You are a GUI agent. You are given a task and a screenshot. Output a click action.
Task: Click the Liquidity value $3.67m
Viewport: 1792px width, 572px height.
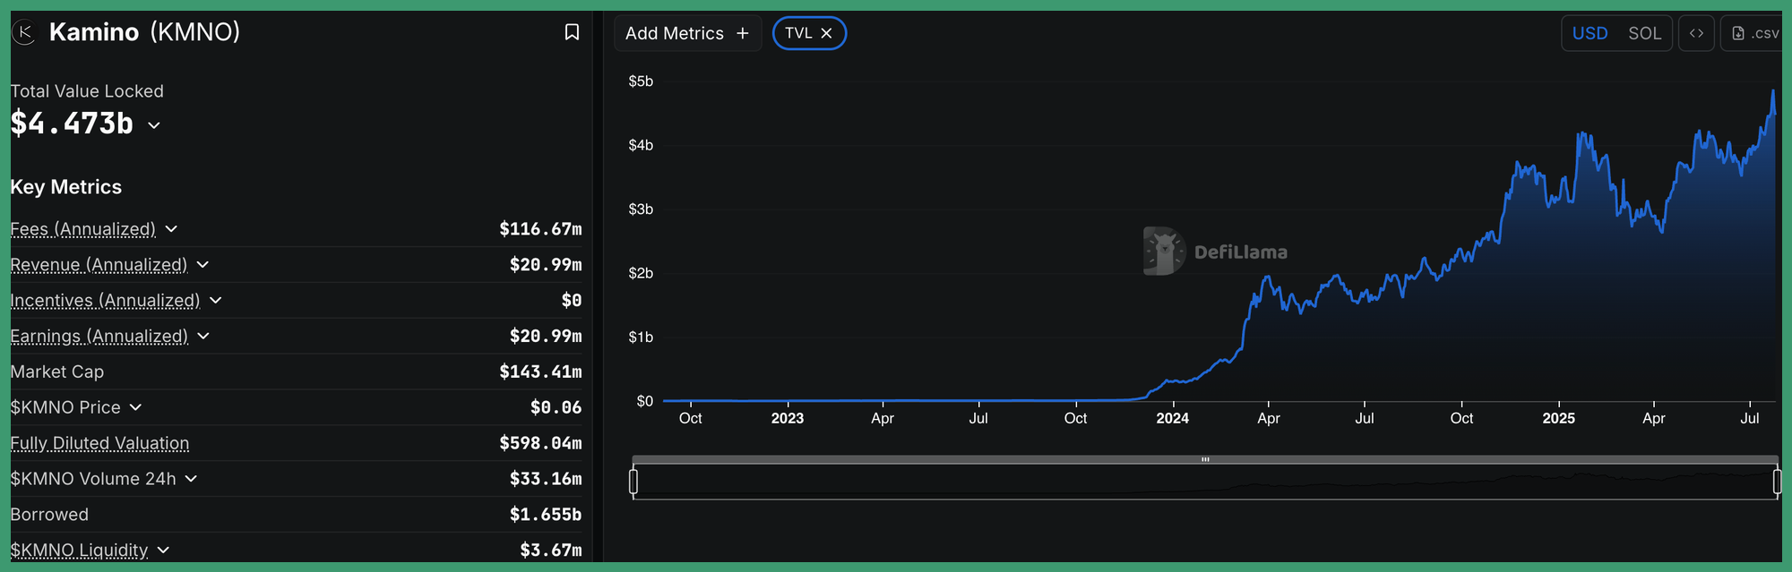[550, 550]
